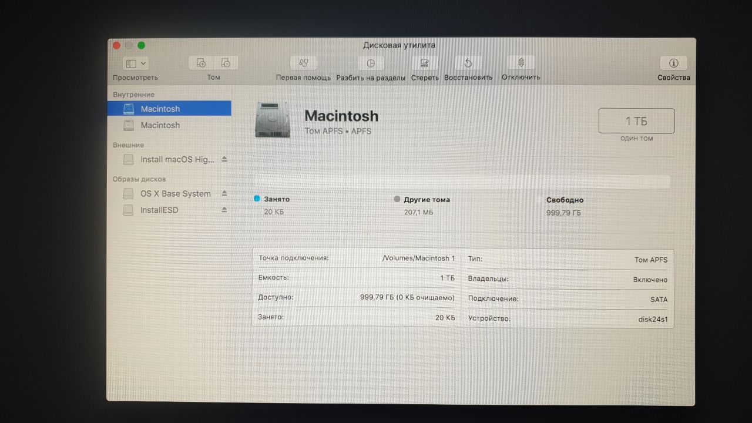The height and width of the screenshot is (423, 752).
Task: Click the disk usage bar
Action: tap(461, 182)
